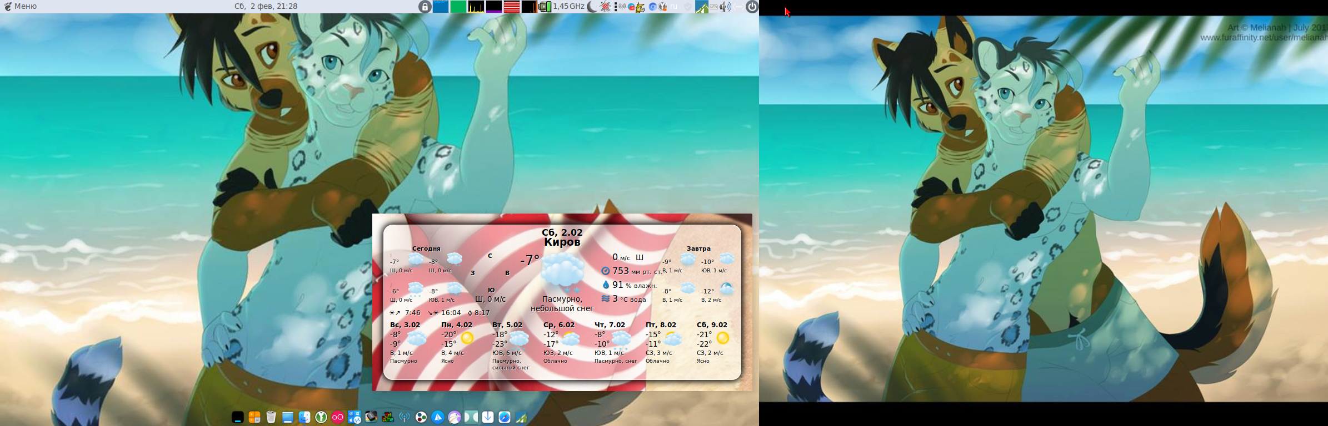Click the 3 °C вода water temperature

click(x=624, y=298)
